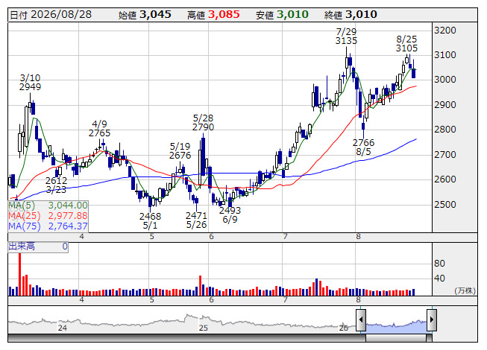This screenshot has height=350, width=487.
Task: Click the left range handle arrow
Action: (x=361, y=319)
